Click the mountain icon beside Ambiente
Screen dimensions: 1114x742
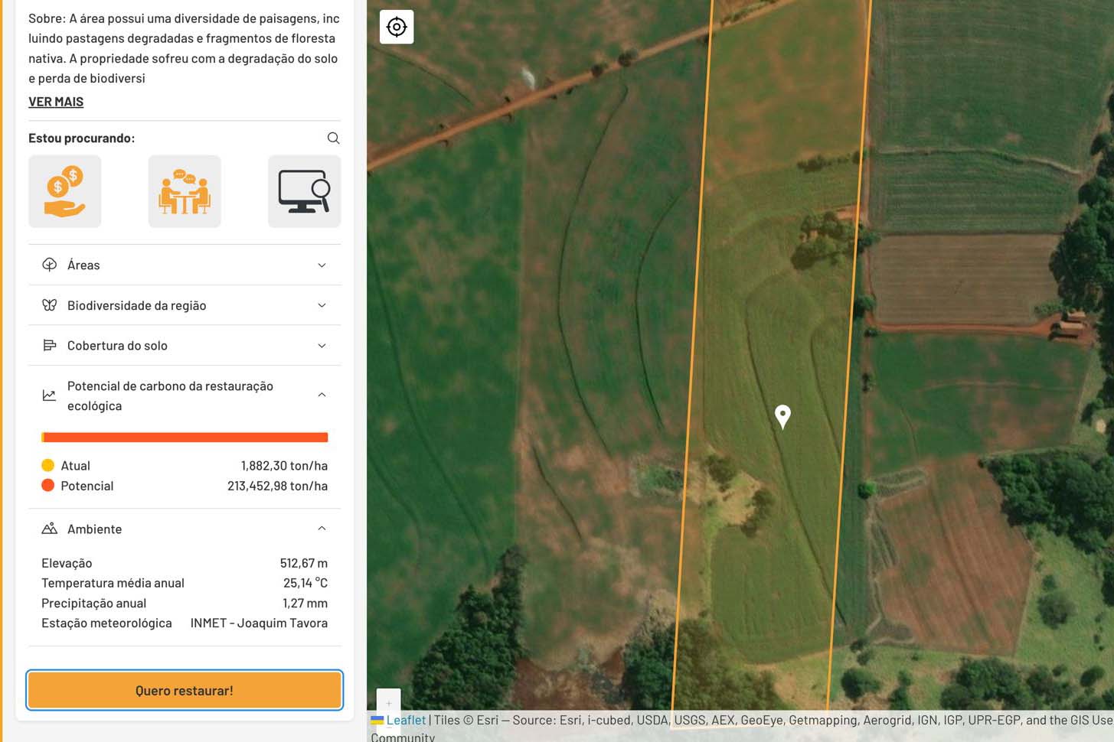pos(50,529)
